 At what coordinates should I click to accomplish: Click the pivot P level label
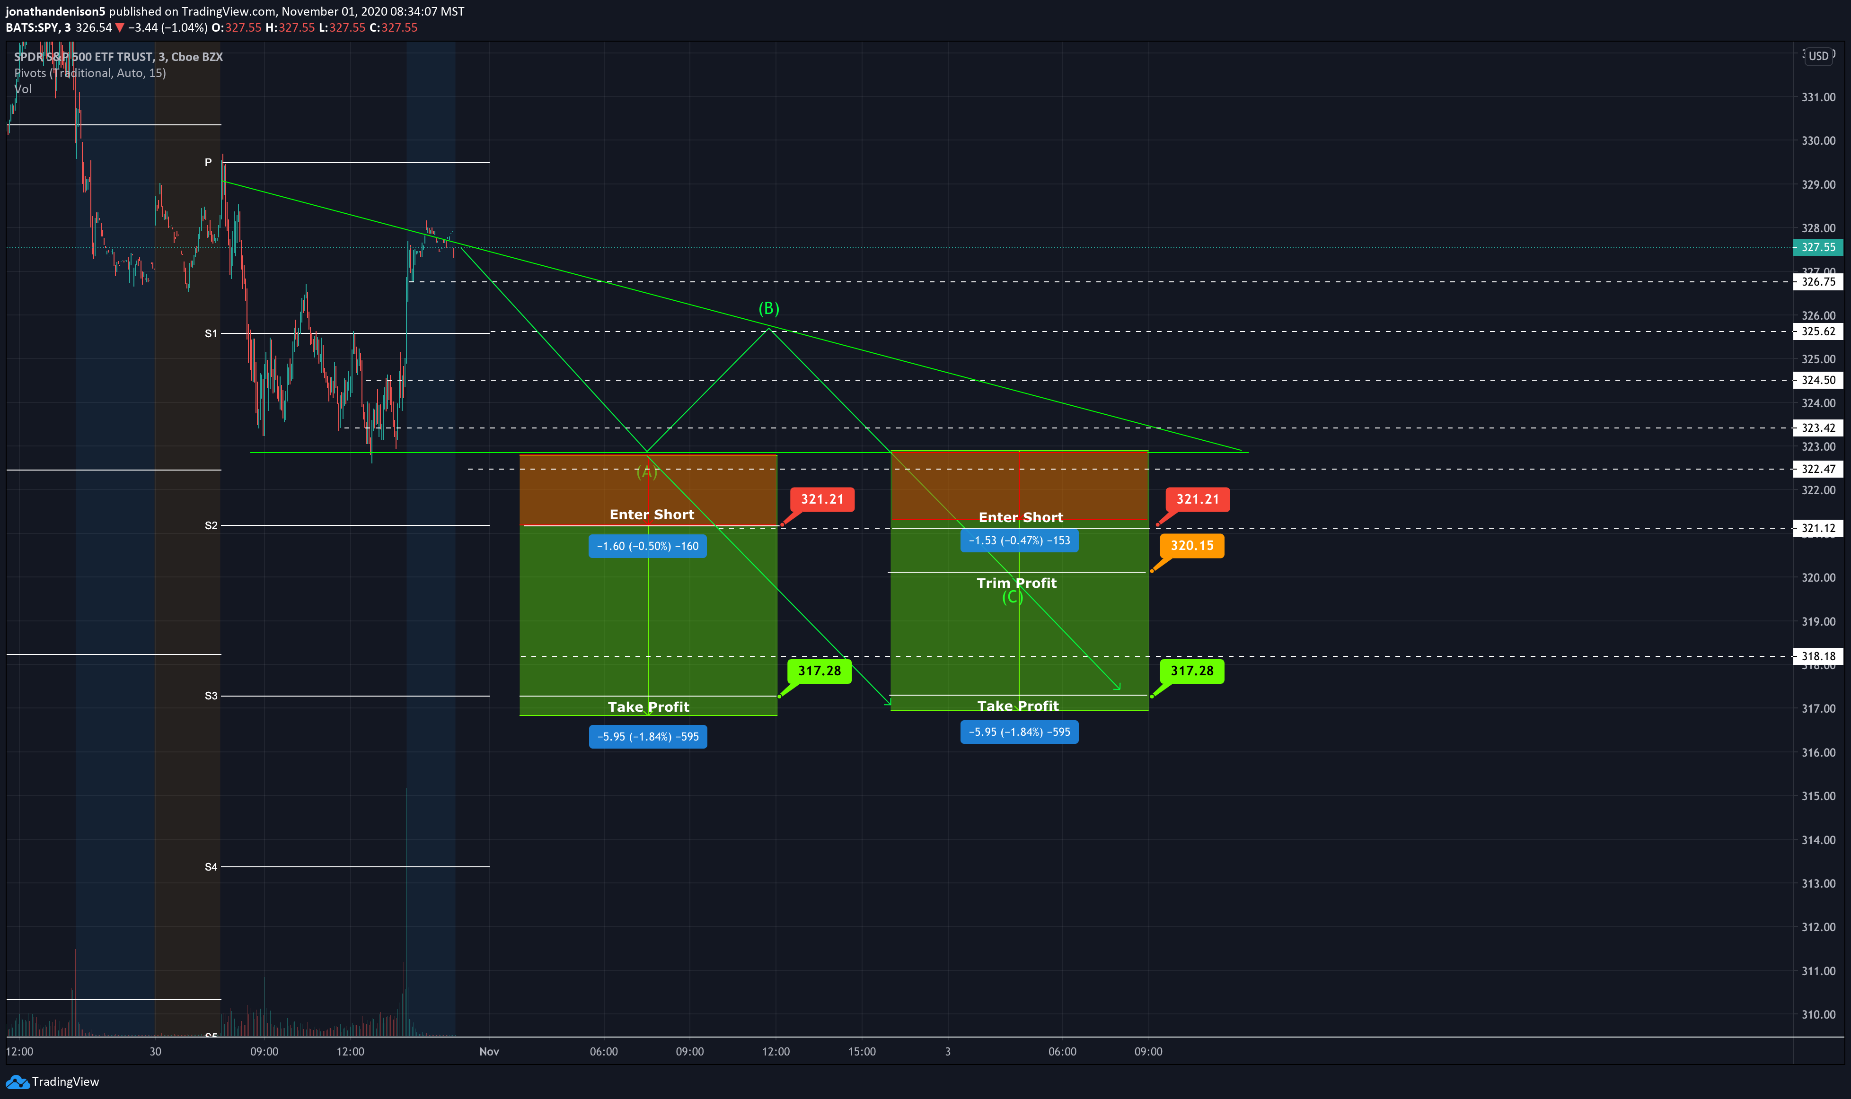click(x=208, y=162)
